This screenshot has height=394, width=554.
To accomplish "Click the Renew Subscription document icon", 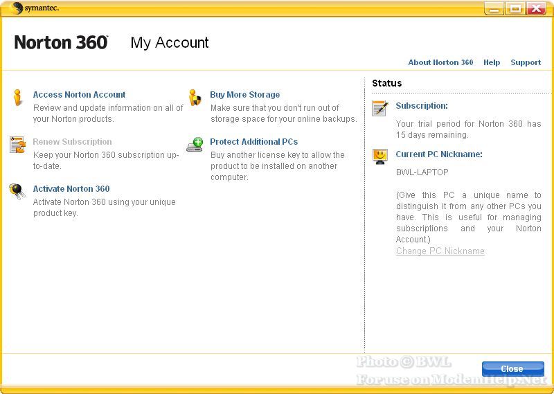I will pos(18,145).
